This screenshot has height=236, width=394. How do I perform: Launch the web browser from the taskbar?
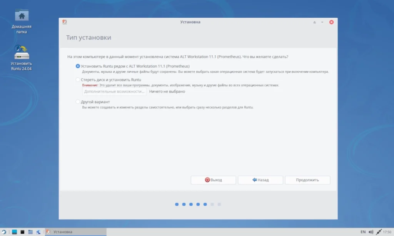coord(38,232)
